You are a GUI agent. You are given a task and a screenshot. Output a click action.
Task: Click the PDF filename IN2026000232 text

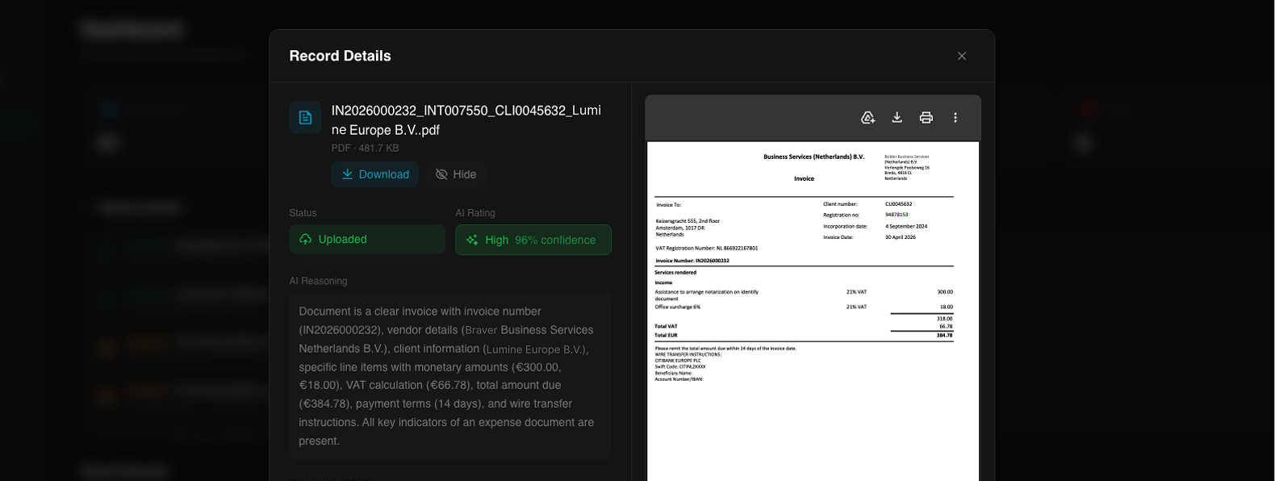pyautogui.click(x=466, y=119)
